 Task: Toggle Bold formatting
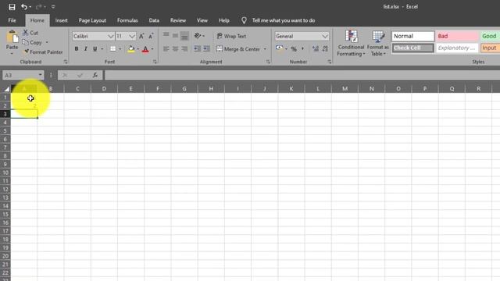[x=77, y=48]
